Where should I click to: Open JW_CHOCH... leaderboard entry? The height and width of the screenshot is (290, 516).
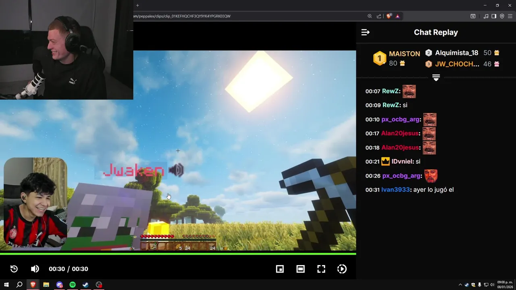(x=457, y=64)
